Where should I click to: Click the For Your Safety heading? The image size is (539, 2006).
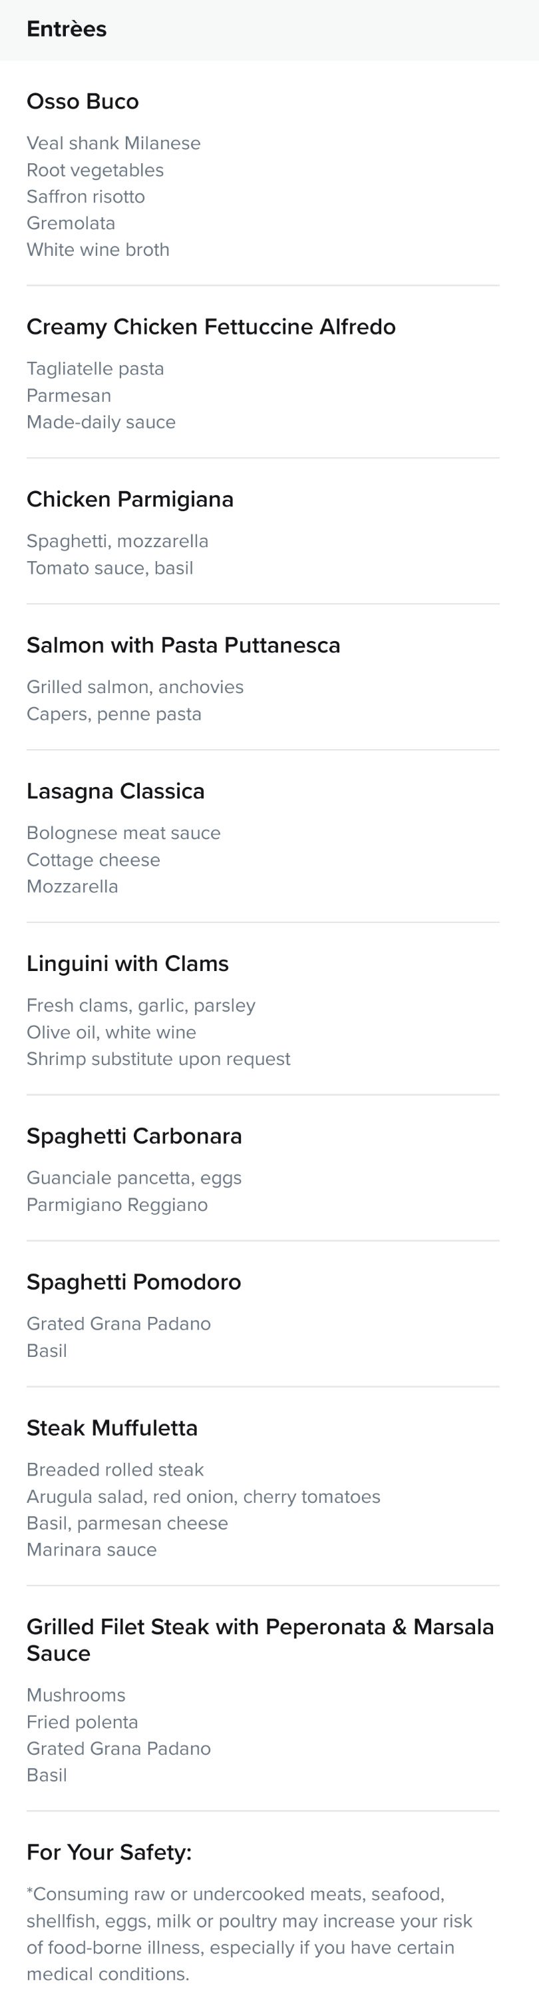click(x=109, y=1852)
